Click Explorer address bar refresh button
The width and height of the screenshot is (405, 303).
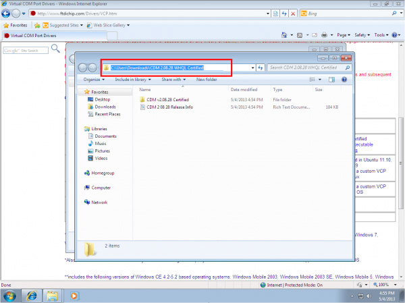261,67
